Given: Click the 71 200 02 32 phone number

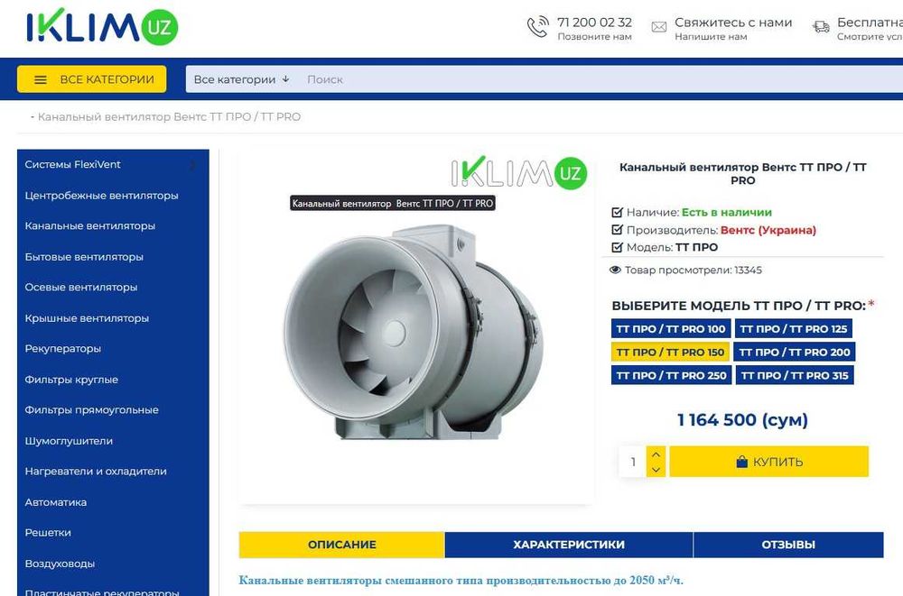Looking at the screenshot, I should point(594,23).
